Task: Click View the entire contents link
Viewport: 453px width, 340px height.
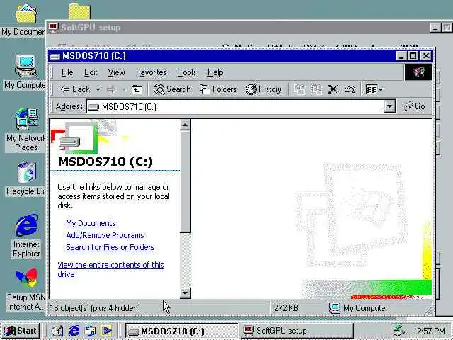Action: click(x=110, y=269)
